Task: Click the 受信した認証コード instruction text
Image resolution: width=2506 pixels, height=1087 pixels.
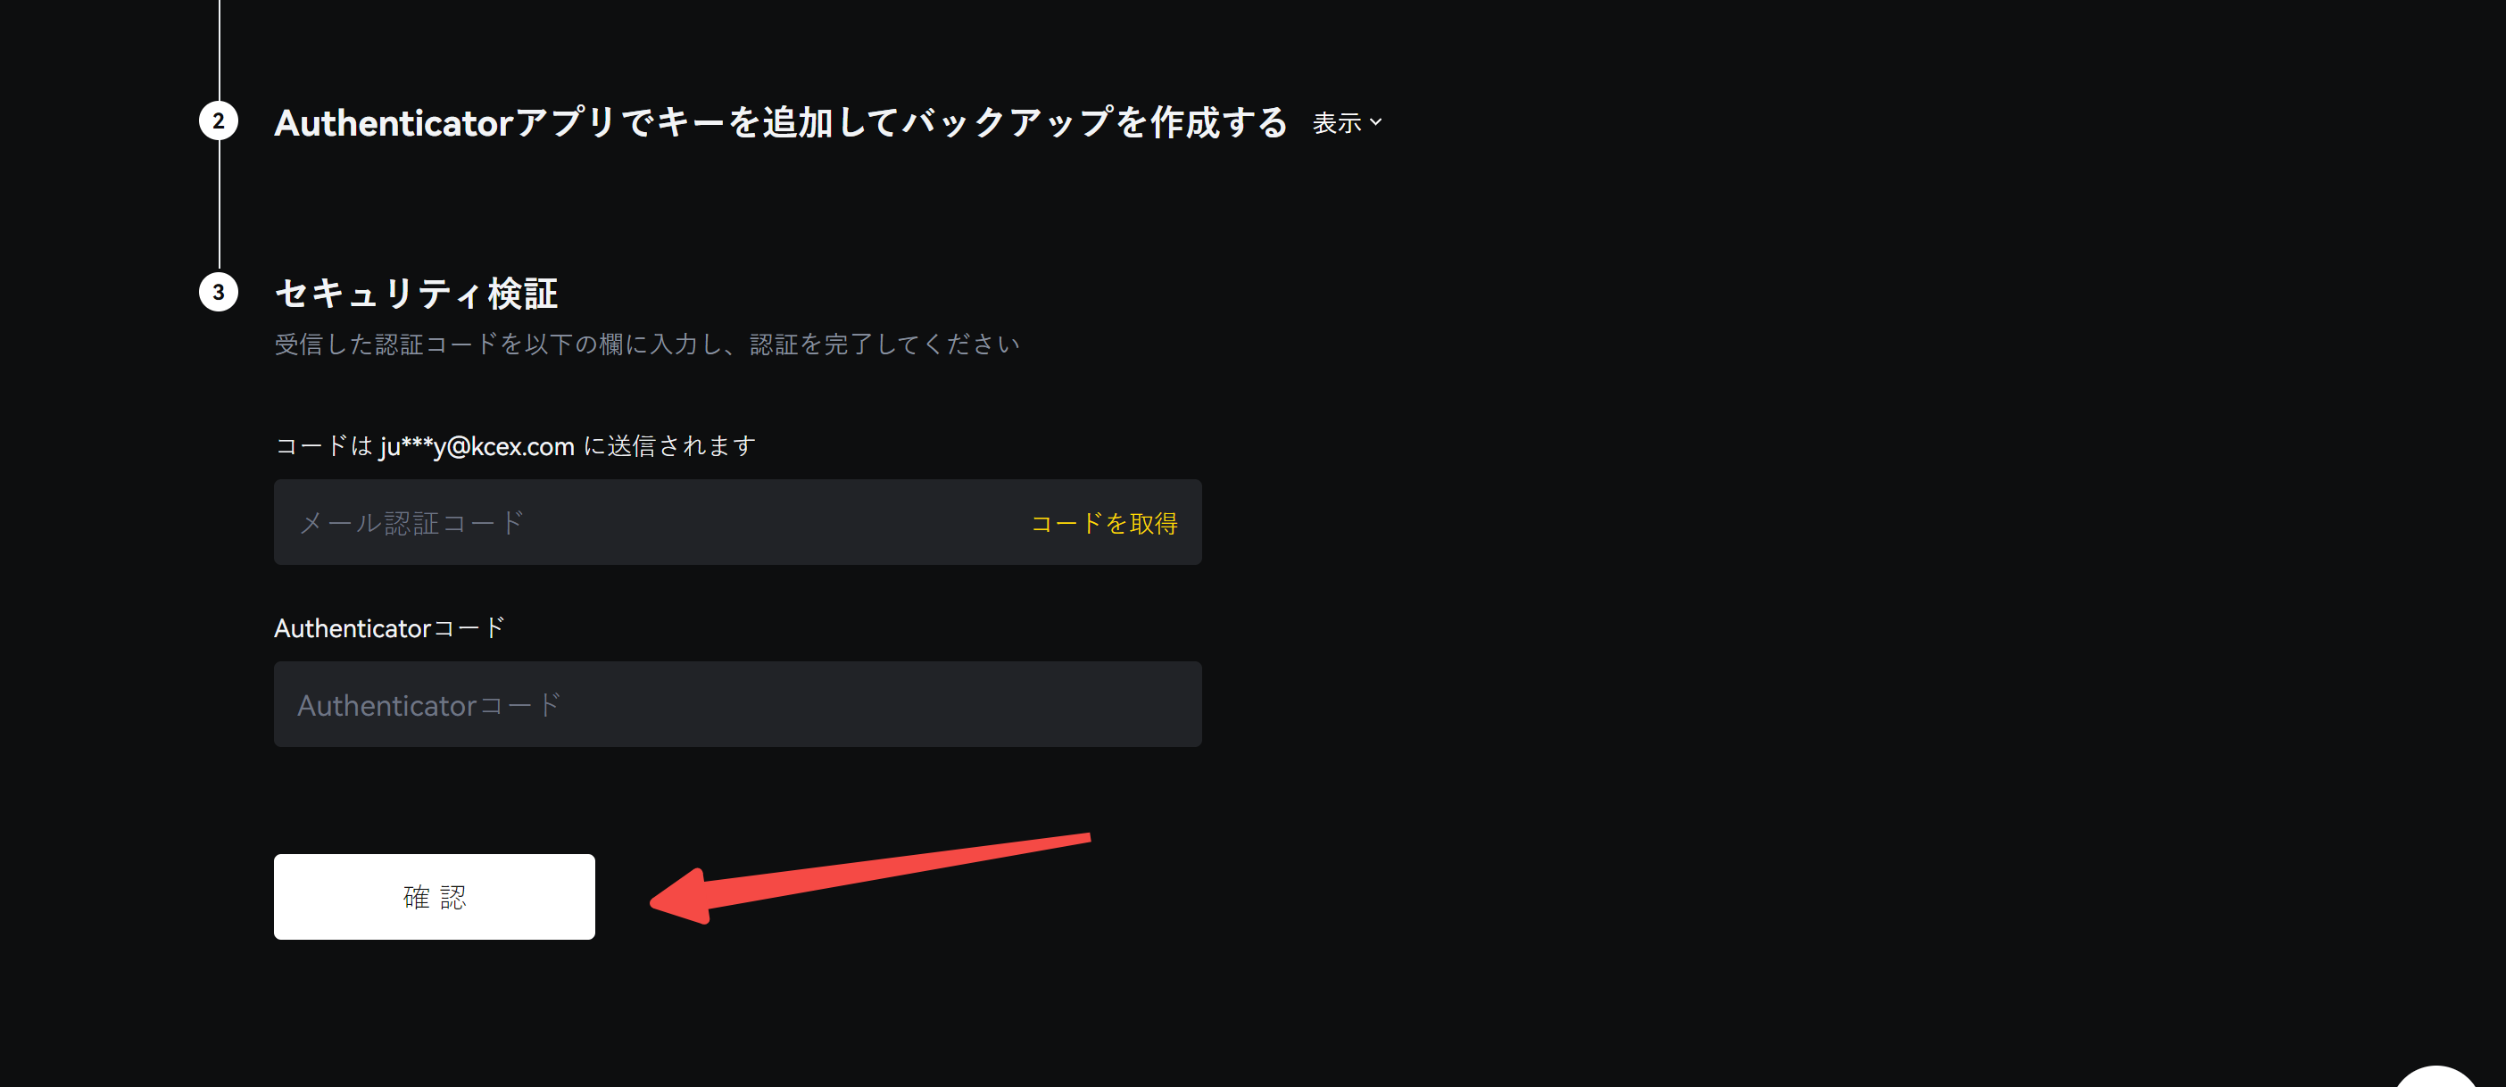Action: coord(647,344)
